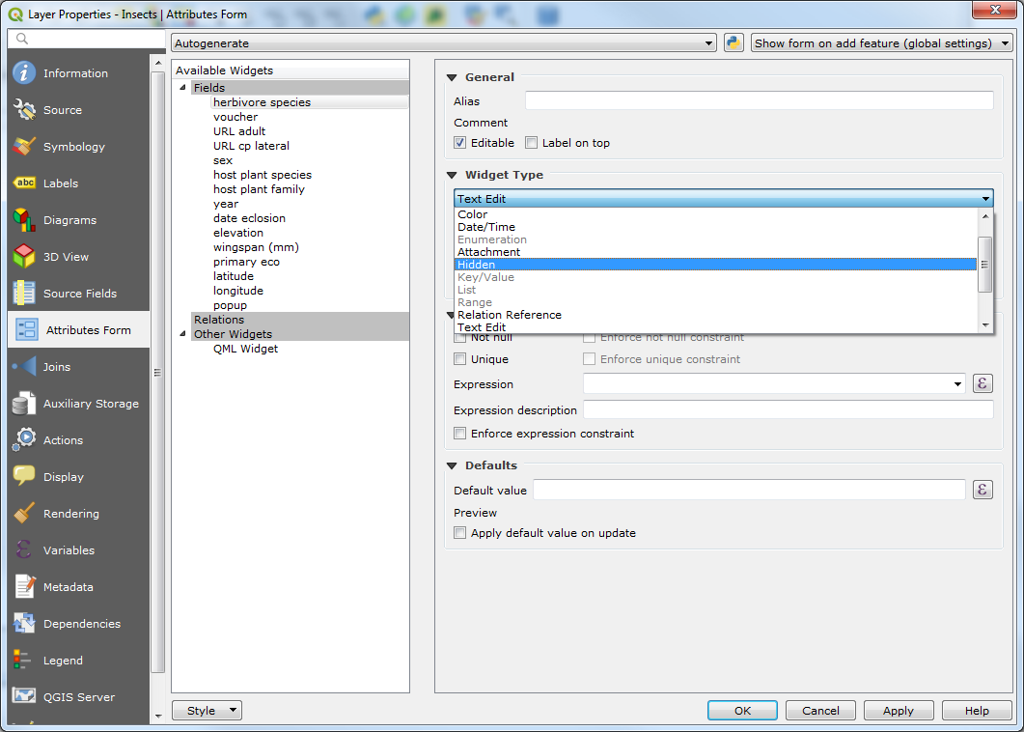Image resolution: width=1024 pixels, height=732 pixels.
Task: Select the host plant species field
Action: 263,175
